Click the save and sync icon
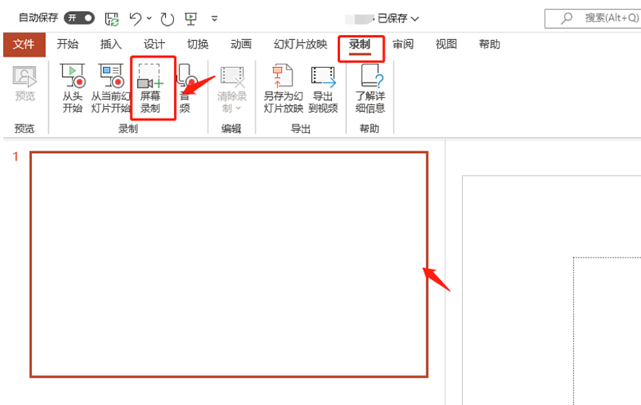Image resolution: width=641 pixels, height=405 pixels. click(x=112, y=19)
